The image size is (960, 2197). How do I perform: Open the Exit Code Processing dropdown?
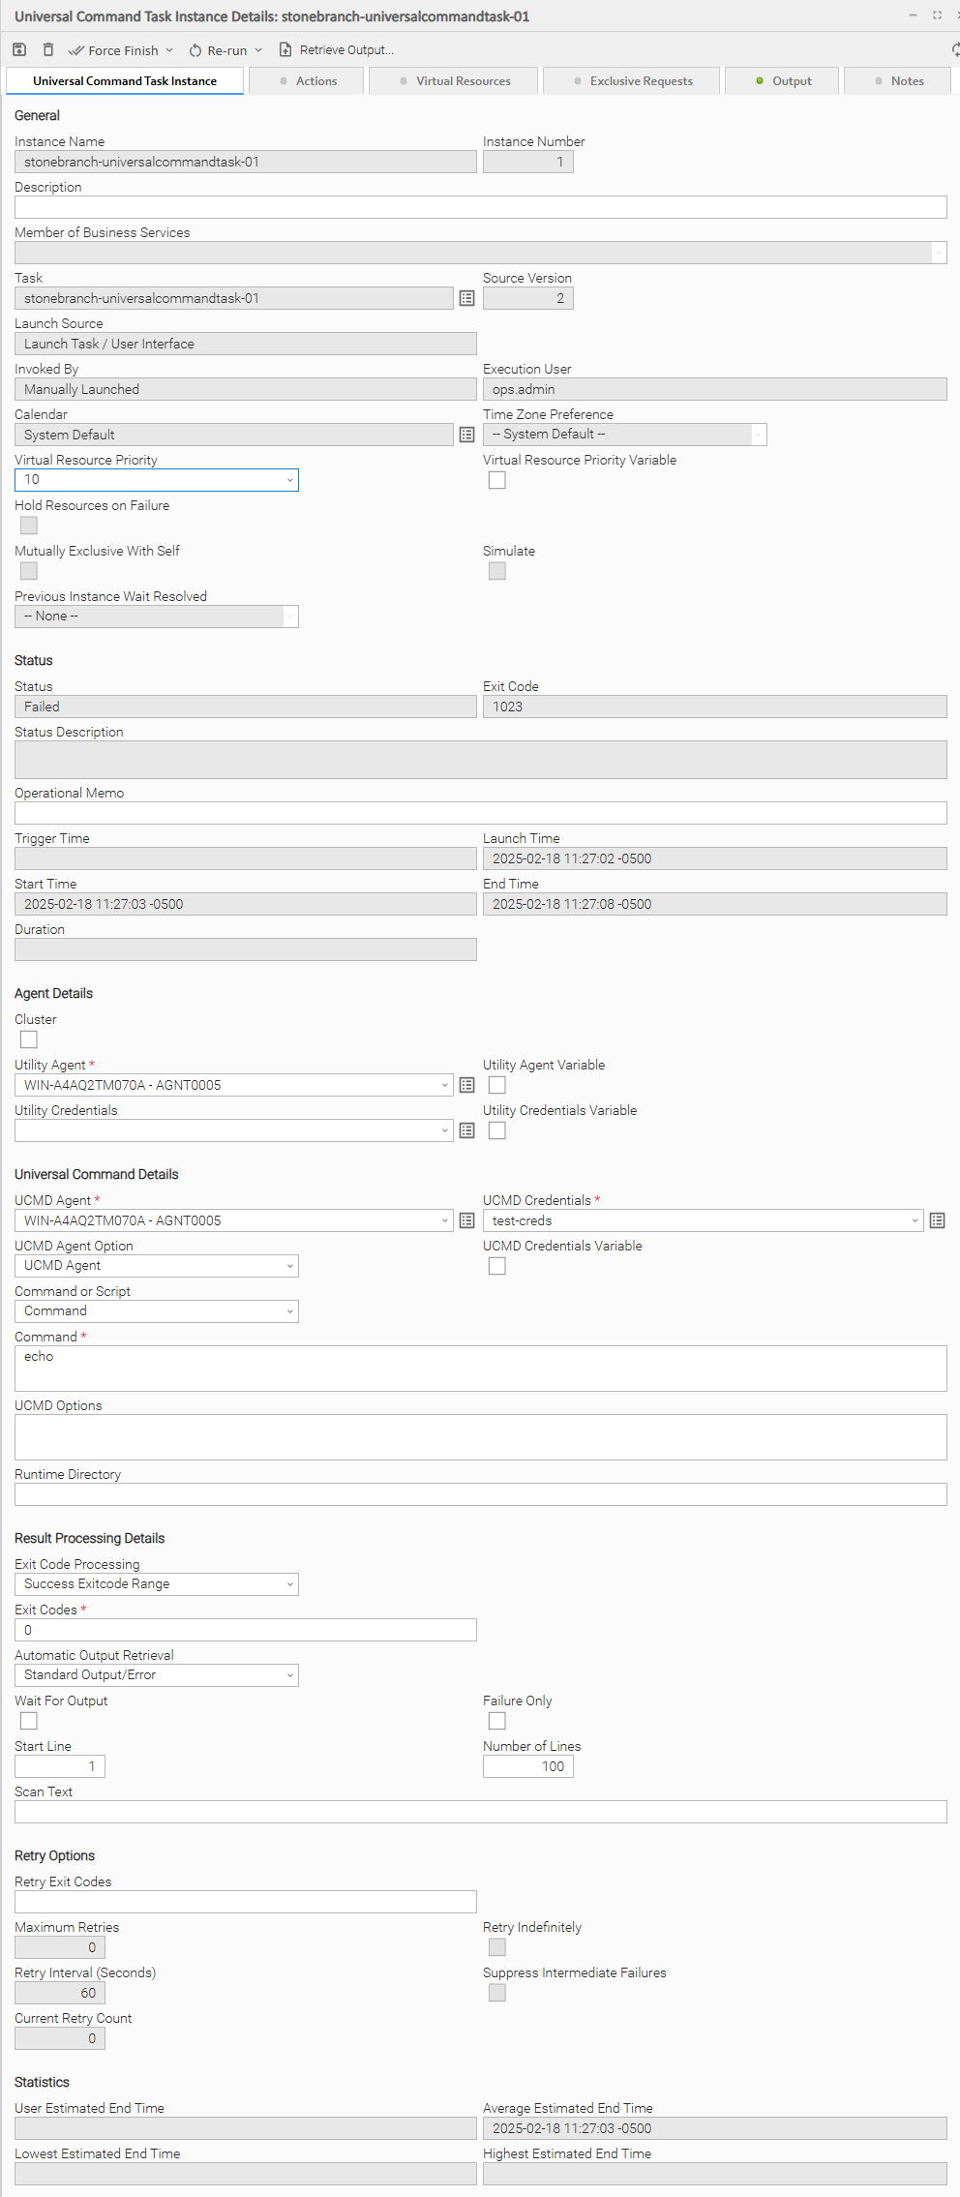tap(157, 1584)
